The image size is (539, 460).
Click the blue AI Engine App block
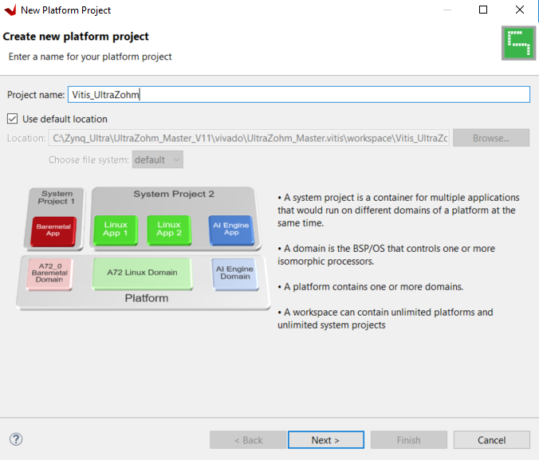coord(230,229)
